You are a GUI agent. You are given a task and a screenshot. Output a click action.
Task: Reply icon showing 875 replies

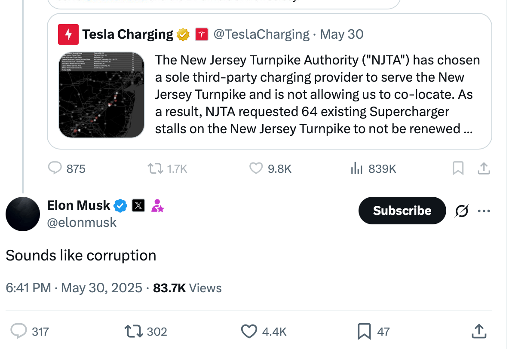pyautogui.click(x=55, y=168)
